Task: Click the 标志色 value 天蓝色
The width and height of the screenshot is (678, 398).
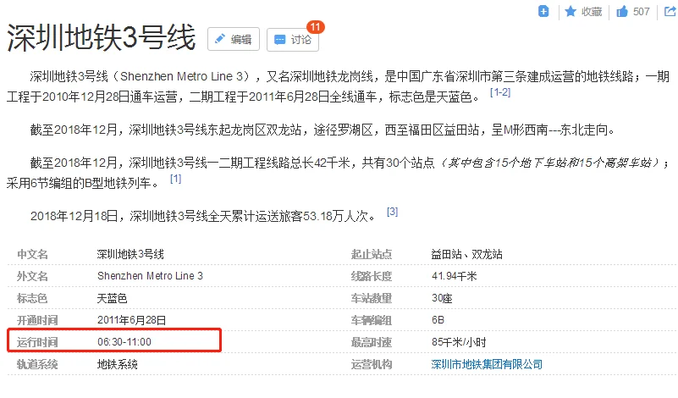Action: (x=112, y=298)
